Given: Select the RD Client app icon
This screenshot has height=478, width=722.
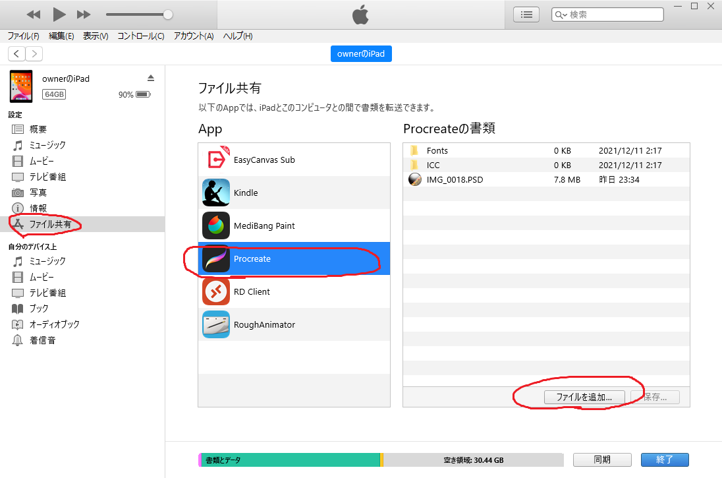Looking at the screenshot, I should coord(216,292).
